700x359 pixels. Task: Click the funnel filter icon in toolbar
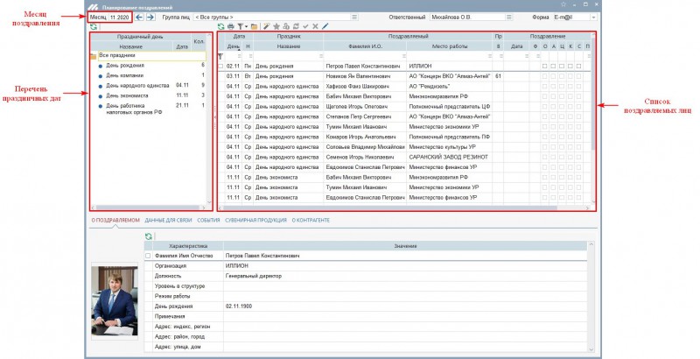coord(240,27)
